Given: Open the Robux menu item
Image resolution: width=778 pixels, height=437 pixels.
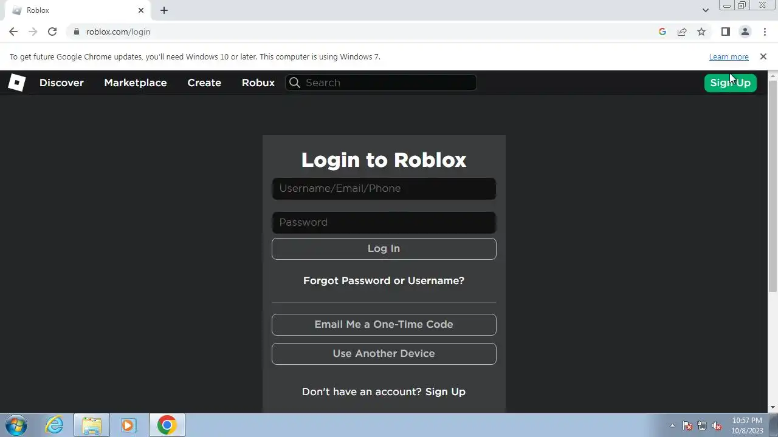Looking at the screenshot, I should 258,83.
